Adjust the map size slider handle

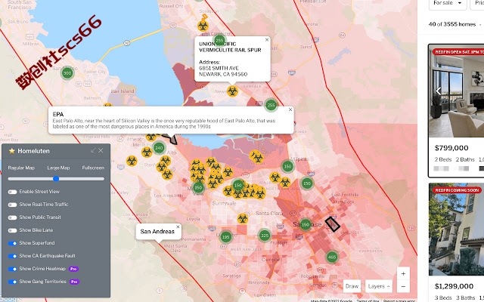(x=56, y=178)
